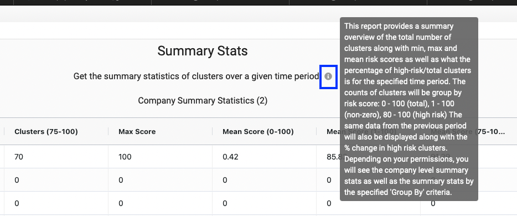Select second-row cell under Clusters (75-100)
Screen dimensions: 517x216
[56, 180]
